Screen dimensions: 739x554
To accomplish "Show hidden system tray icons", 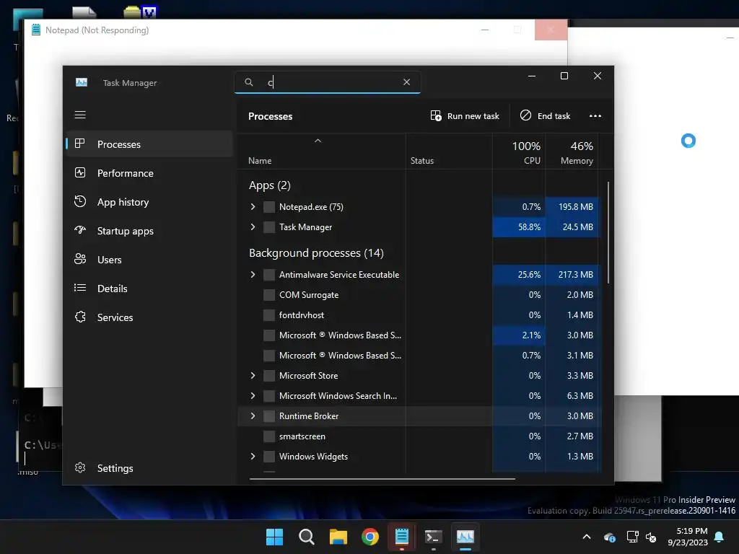I will pyautogui.click(x=587, y=537).
